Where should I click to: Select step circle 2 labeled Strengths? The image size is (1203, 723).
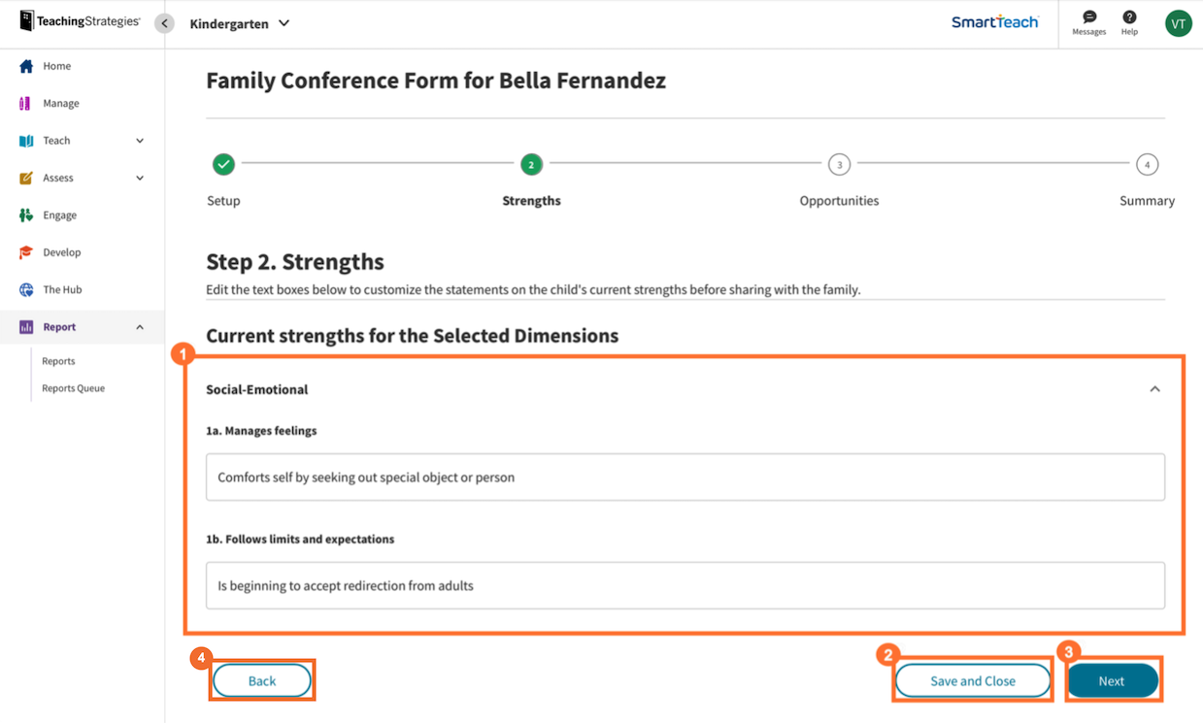click(531, 164)
